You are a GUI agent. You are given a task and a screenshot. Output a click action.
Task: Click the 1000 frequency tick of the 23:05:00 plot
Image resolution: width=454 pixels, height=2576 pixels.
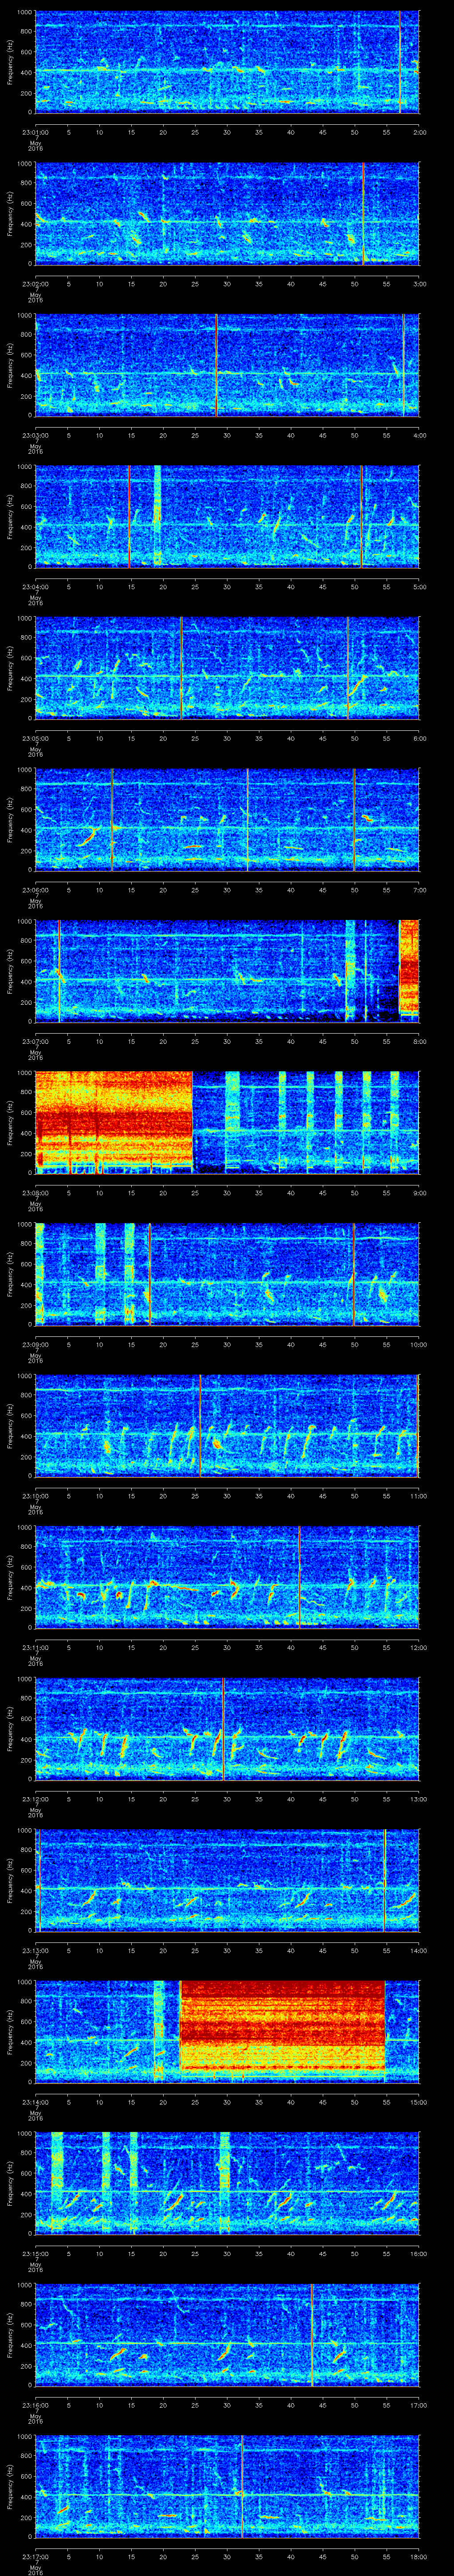[x=25, y=619]
